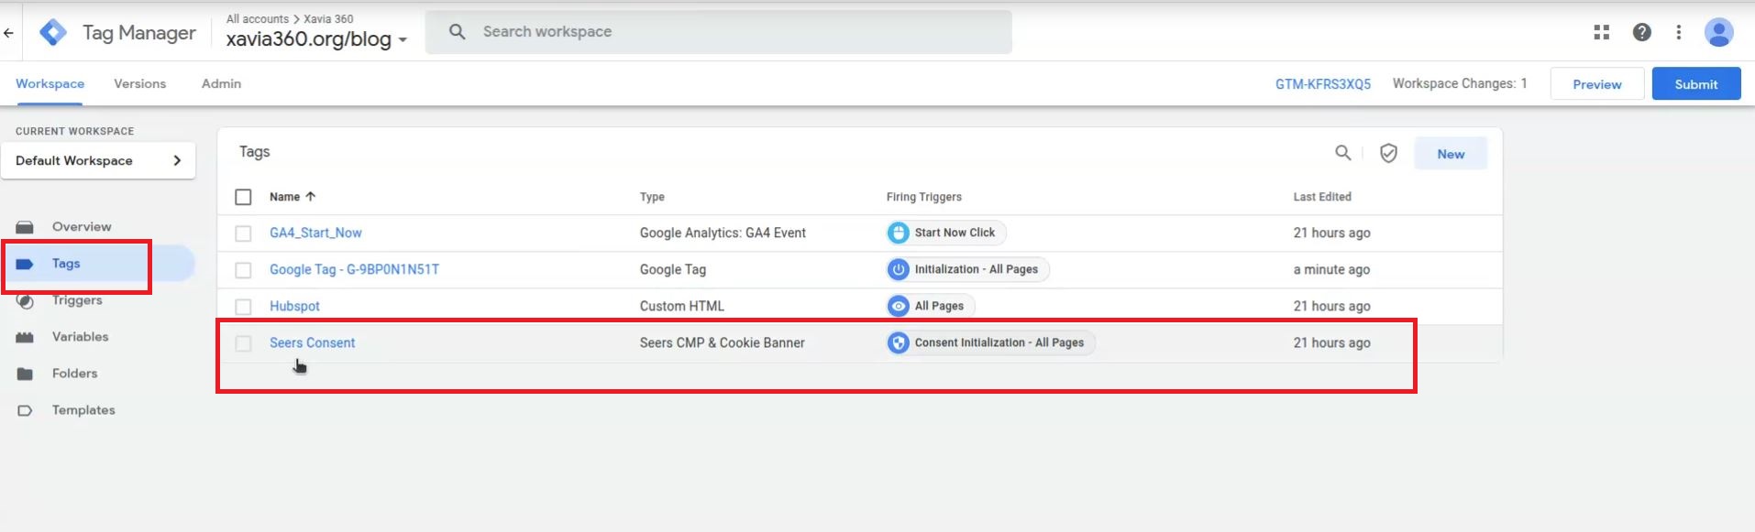The image size is (1755, 532).
Task: Open the Hubspot tag link
Action: 294,306
